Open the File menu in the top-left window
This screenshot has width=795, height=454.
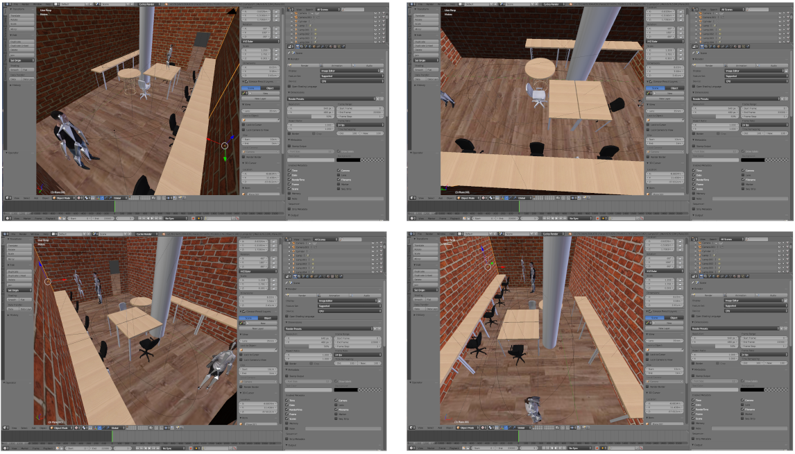(x=15, y=5)
